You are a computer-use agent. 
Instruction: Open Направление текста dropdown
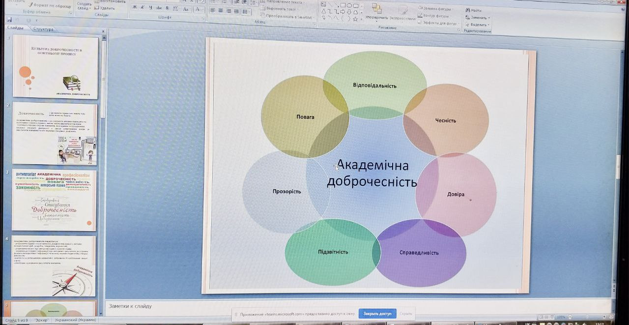click(x=282, y=2)
